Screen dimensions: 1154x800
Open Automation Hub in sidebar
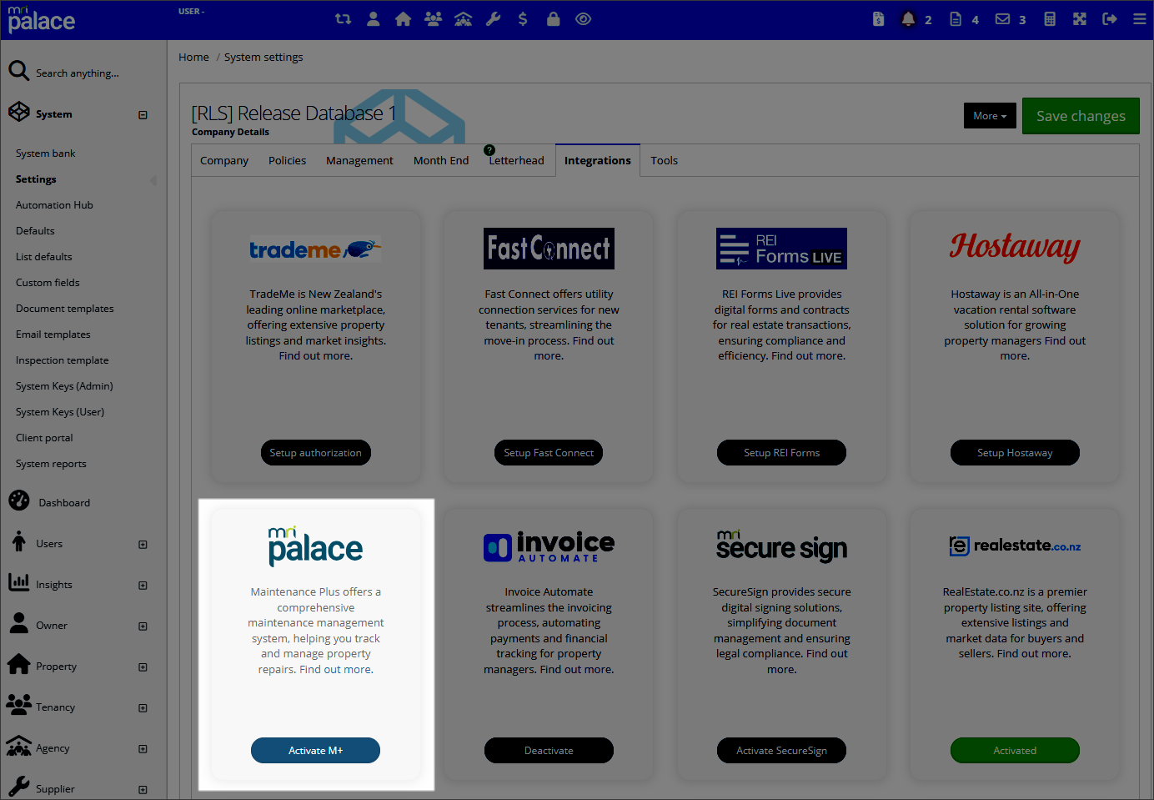point(54,205)
